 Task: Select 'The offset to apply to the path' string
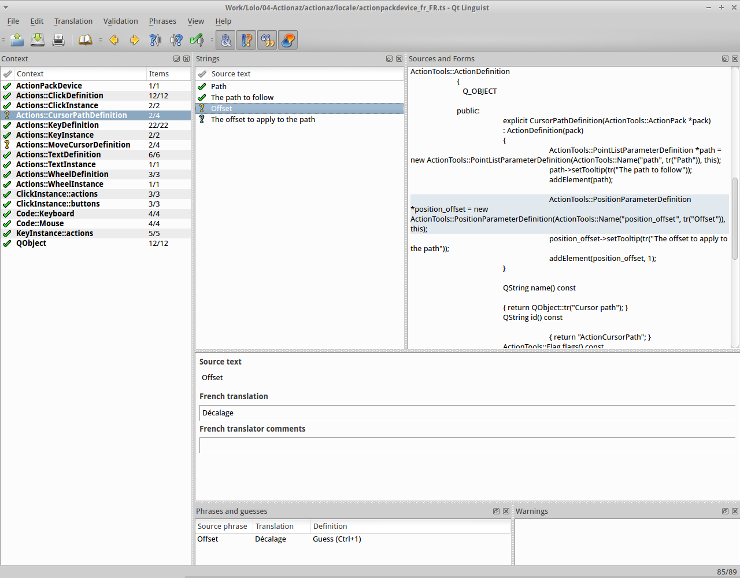pyautogui.click(x=262, y=120)
